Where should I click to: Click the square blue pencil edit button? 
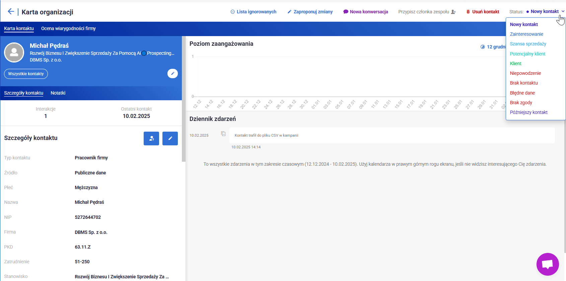pyautogui.click(x=170, y=138)
